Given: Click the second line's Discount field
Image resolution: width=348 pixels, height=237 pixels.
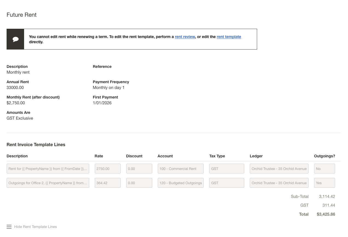Looking at the screenshot, I should [139, 183].
